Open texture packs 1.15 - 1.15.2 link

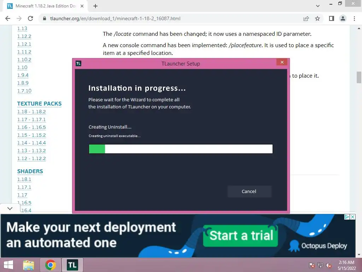click(x=31, y=135)
